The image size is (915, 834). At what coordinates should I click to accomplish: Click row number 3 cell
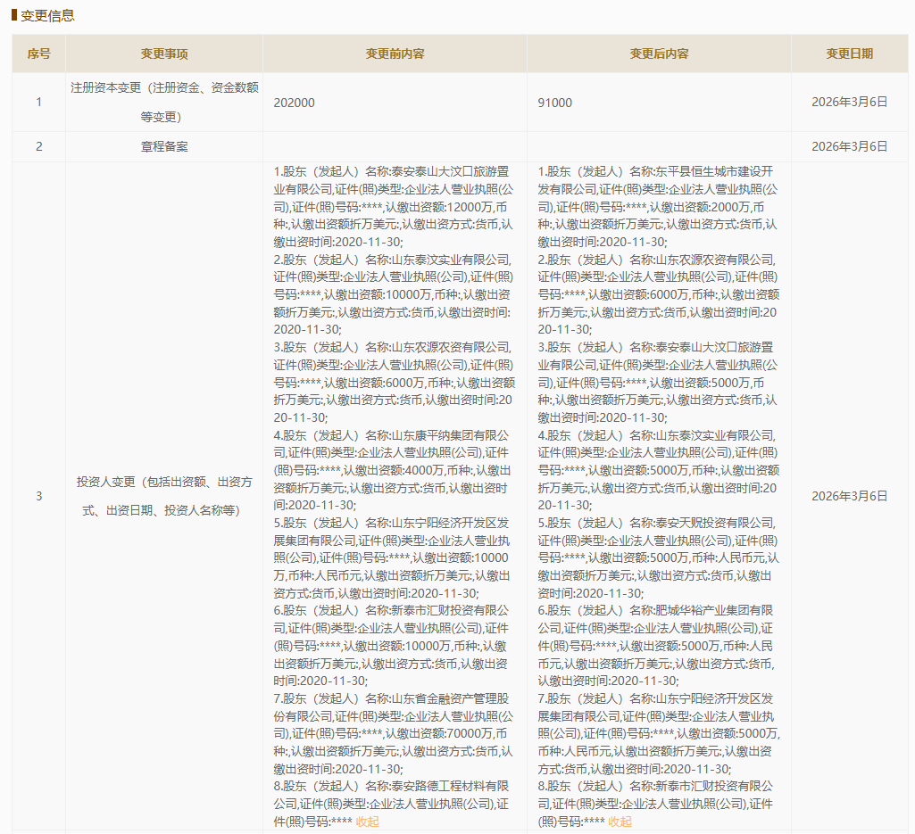38,496
